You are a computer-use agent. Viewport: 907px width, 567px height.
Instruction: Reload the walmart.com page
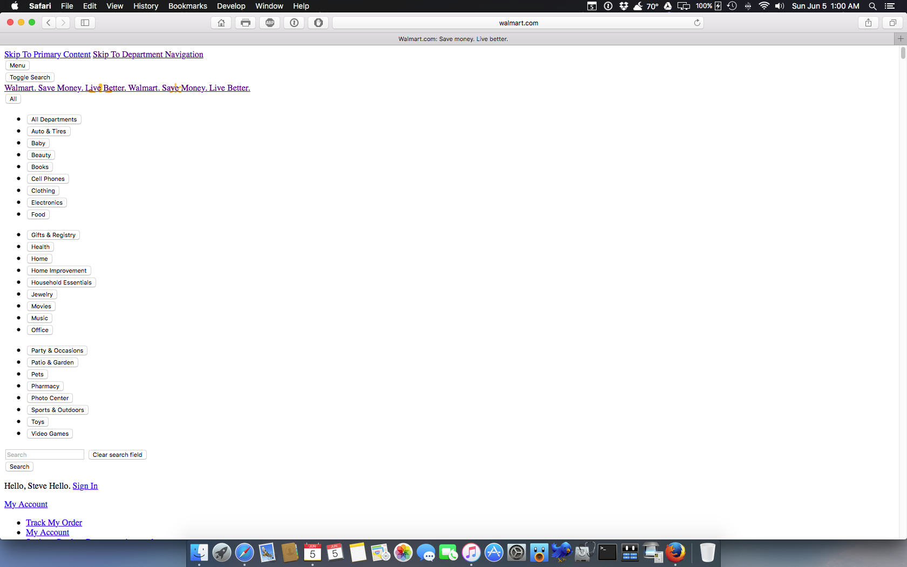697,23
